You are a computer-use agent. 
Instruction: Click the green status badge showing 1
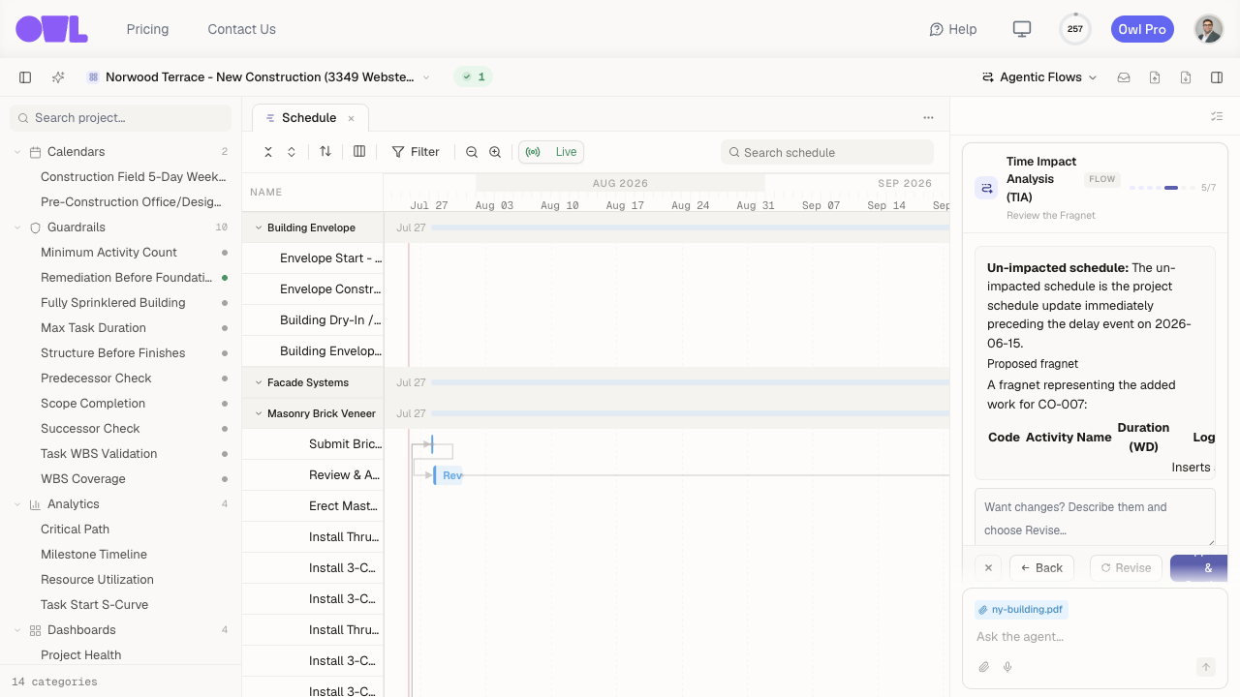coord(474,77)
